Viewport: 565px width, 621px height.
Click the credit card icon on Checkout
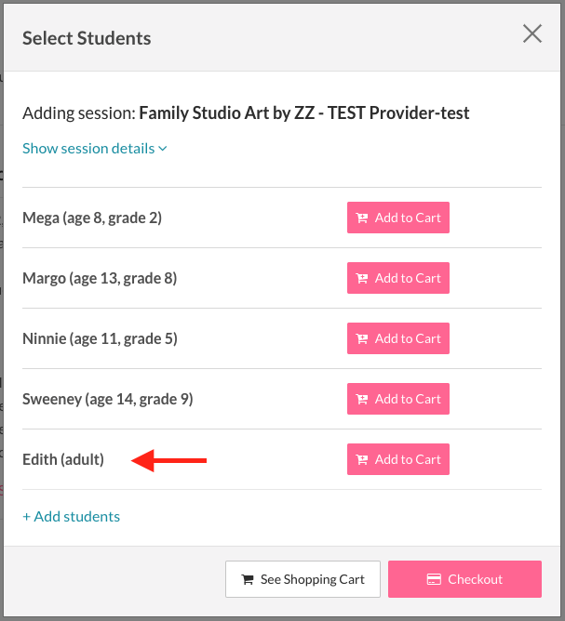[x=434, y=579]
